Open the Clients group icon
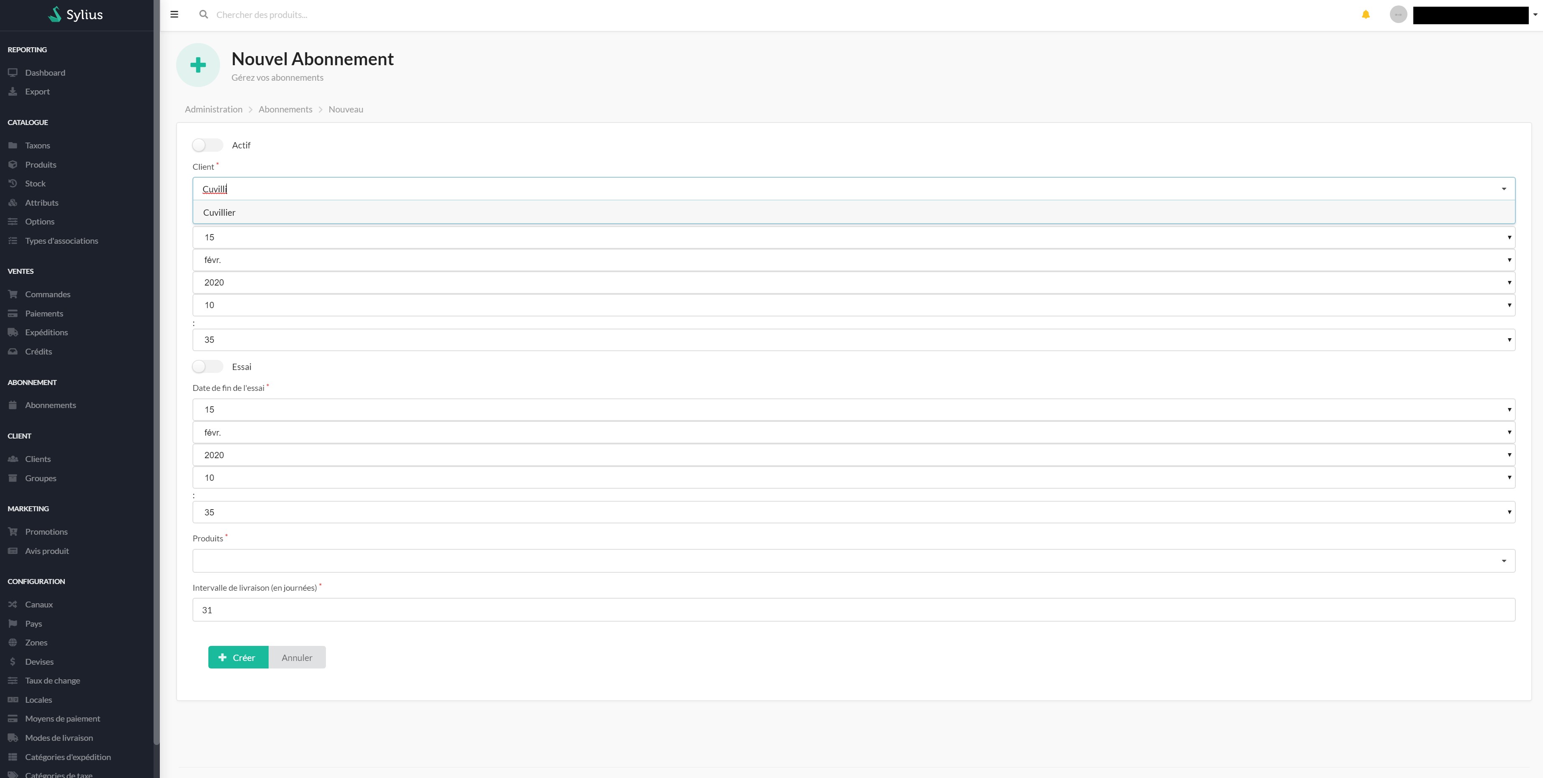Screen dimensions: 1543x778 pyautogui.click(x=13, y=459)
